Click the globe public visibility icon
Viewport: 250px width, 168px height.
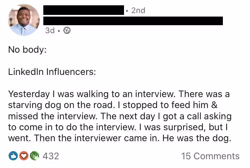point(67,30)
